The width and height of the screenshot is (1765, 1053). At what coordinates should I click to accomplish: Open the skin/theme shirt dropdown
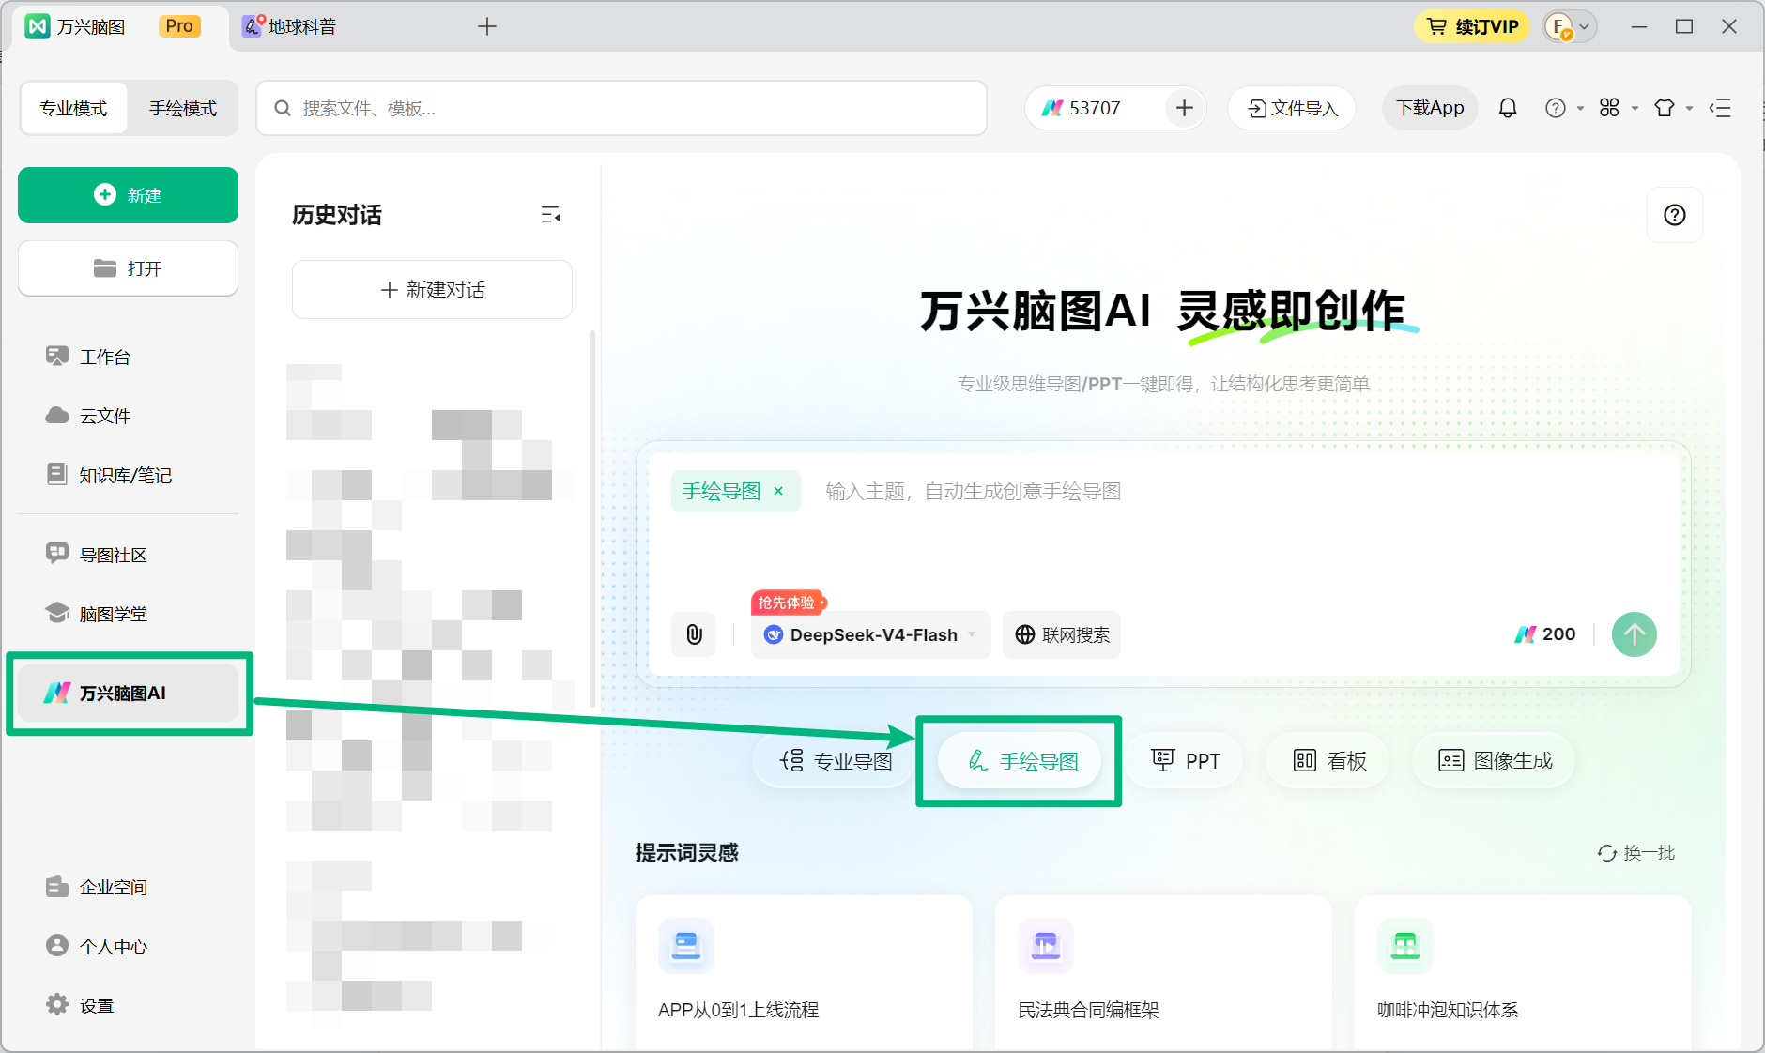coord(1673,108)
